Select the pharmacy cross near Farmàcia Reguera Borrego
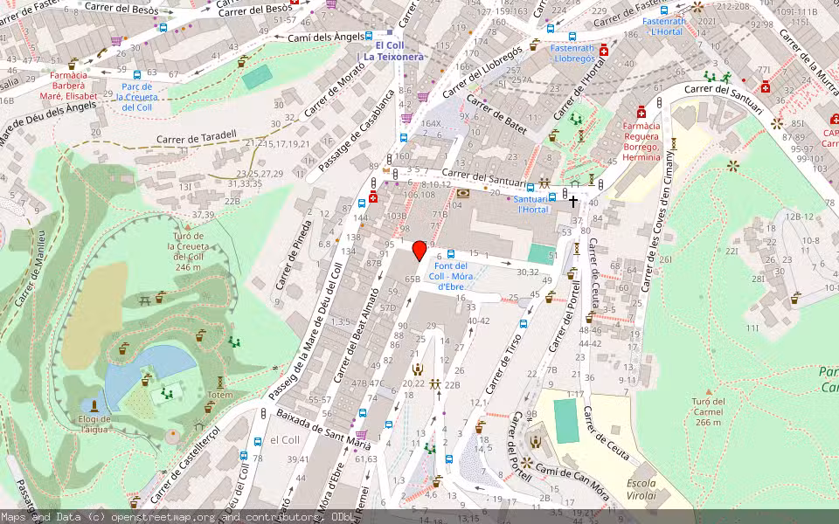The height and width of the screenshot is (524, 839). [x=641, y=113]
